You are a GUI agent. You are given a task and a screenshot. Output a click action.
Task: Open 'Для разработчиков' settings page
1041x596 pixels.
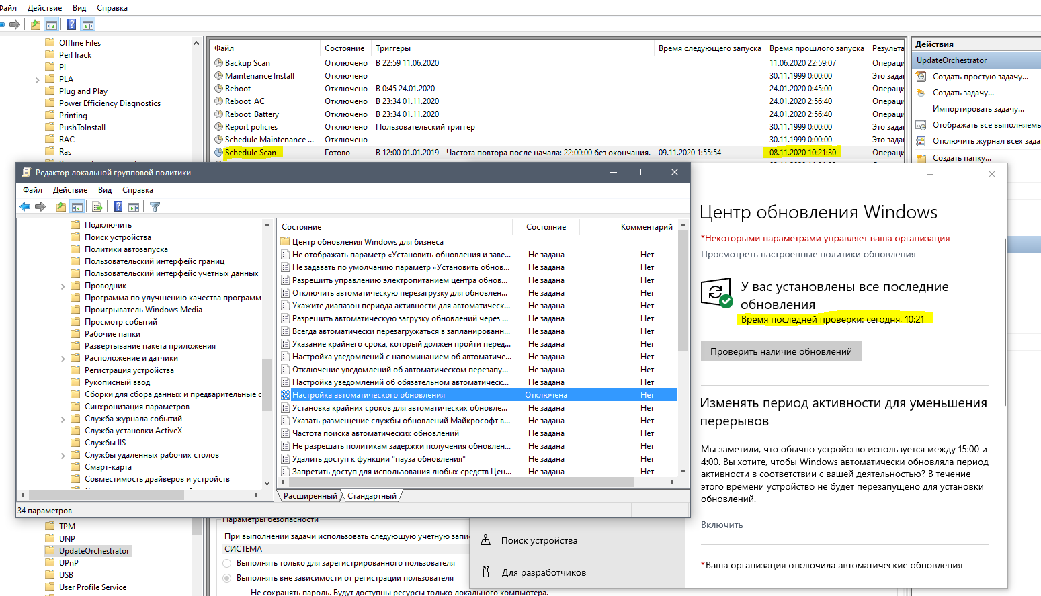click(544, 572)
